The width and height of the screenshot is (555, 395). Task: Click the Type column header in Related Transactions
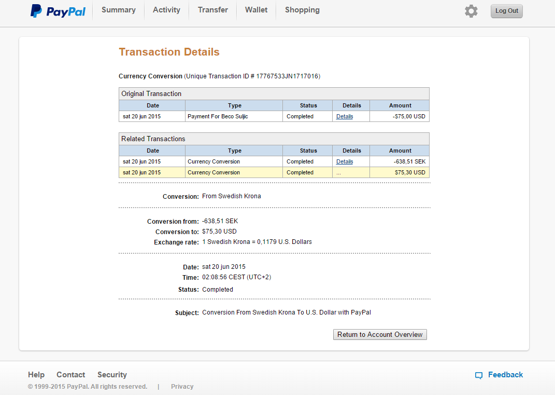click(x=234, y=151)
